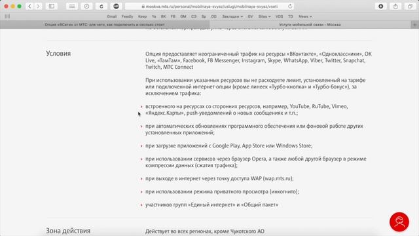The image size is (419, 236).
Task: Open the ABP ad blocker extension
Action: pos(116,6)
